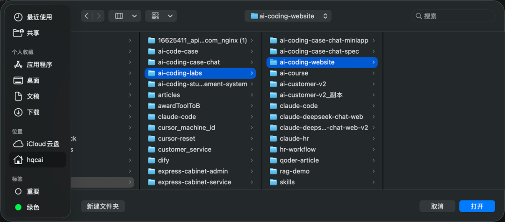The width and height of the screenshot is (505, 222).
Task: Expand chevron next to cursor-reset
Action: 252,139
